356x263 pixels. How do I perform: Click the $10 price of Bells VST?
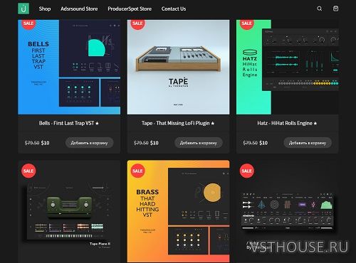pos(45,143)
